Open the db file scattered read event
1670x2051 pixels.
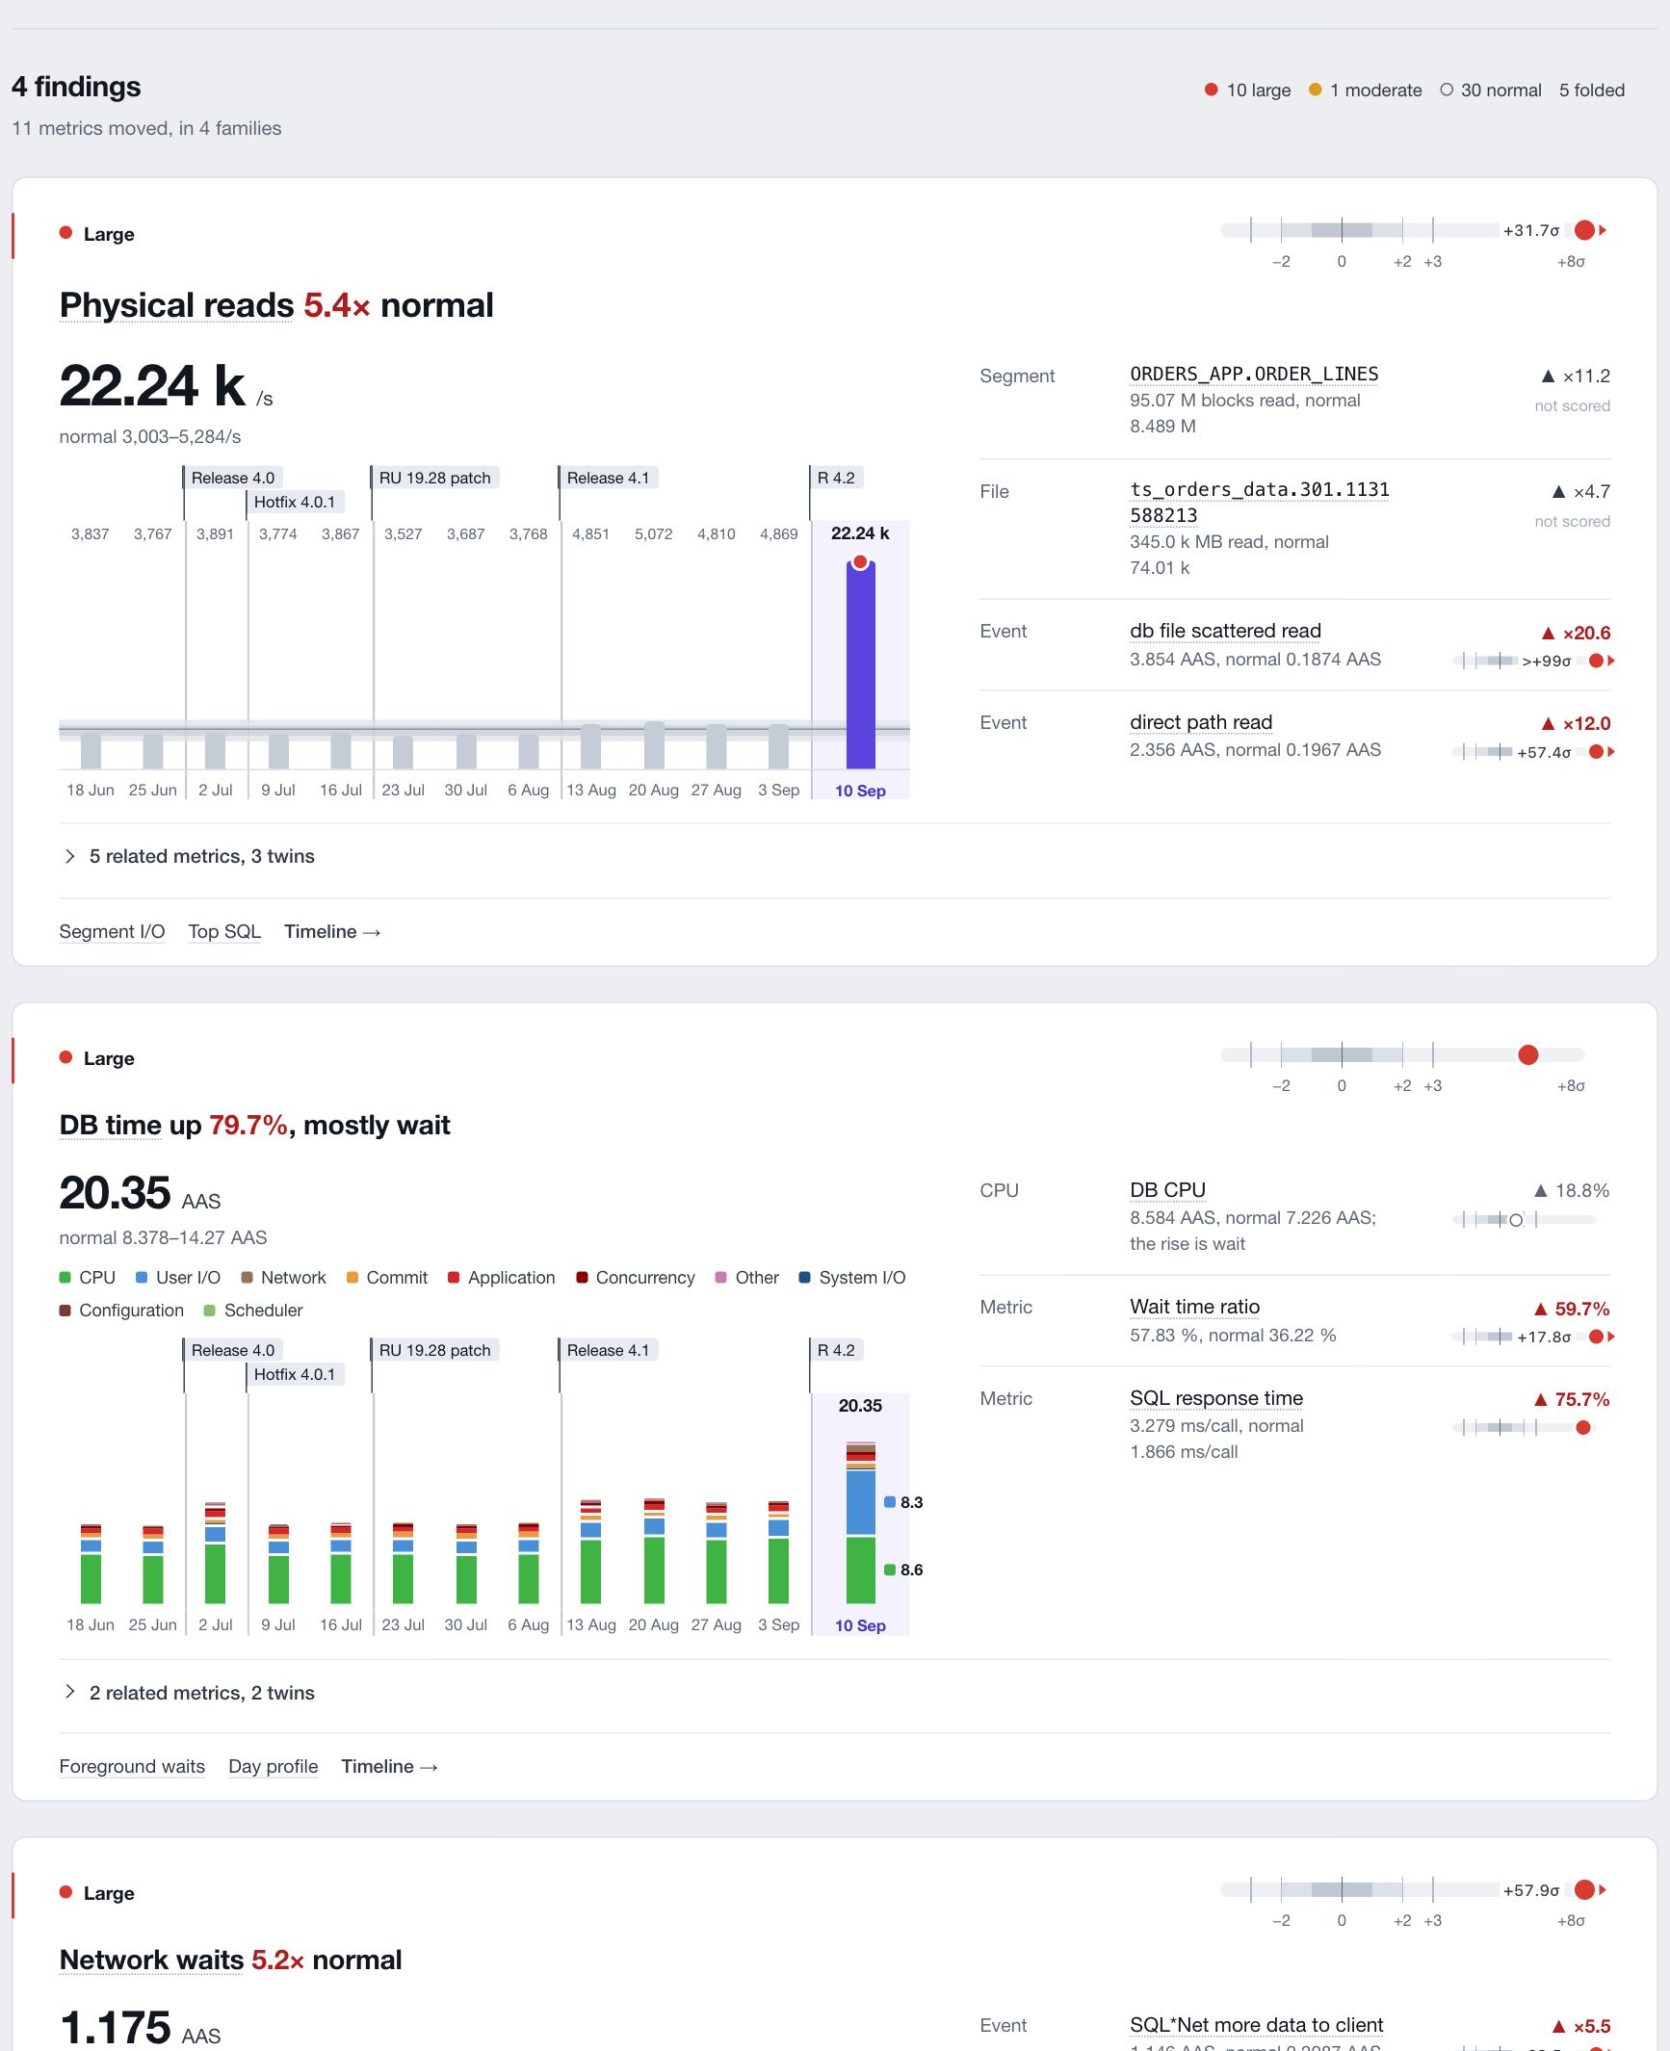[x=1225, y=631]
